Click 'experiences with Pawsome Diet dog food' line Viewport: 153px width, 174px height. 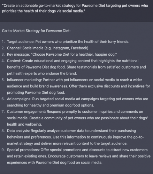[x=55, y=163]
